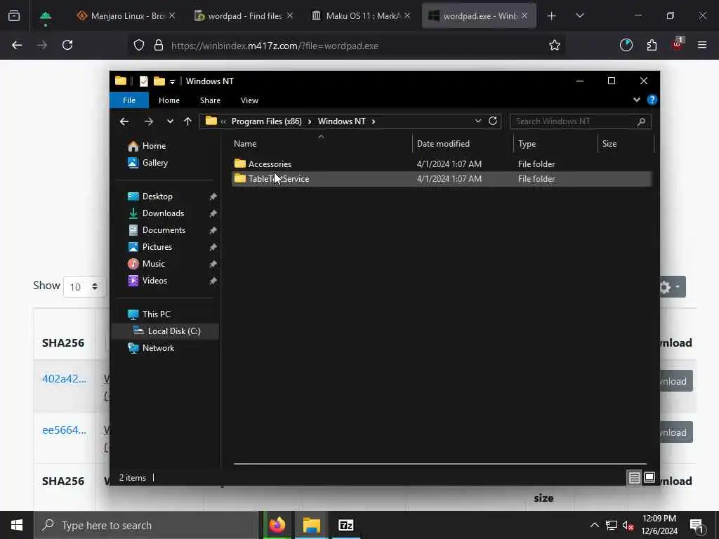
Task: Open the 402a42... SHA256 link
Action: click(x=64, y=379)
